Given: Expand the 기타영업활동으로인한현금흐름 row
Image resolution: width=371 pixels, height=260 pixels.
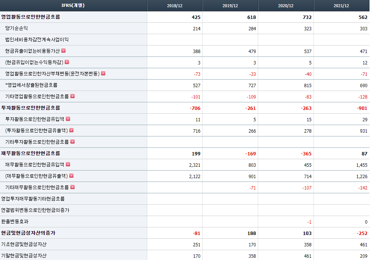Looking at the screenshot, I should pos(73,96).
